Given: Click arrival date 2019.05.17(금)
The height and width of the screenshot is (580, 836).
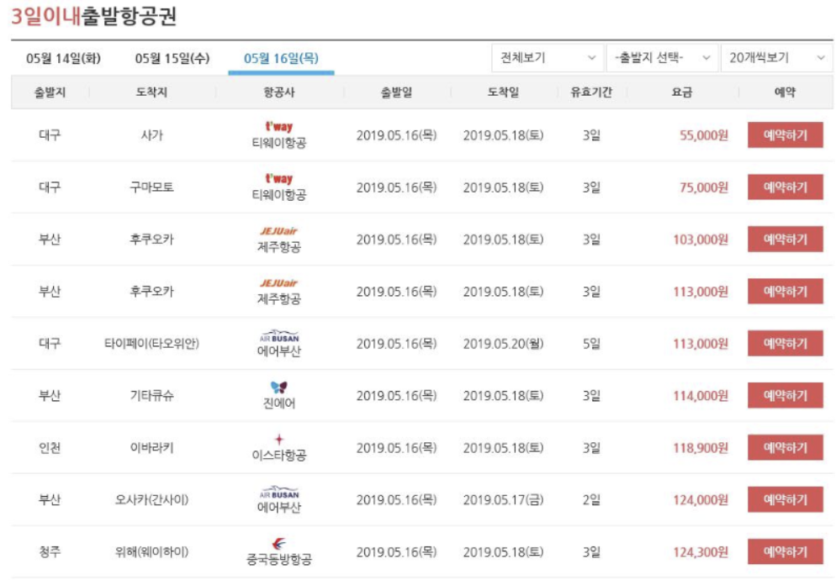Looking at the screenshot, I should pos(503,500).
